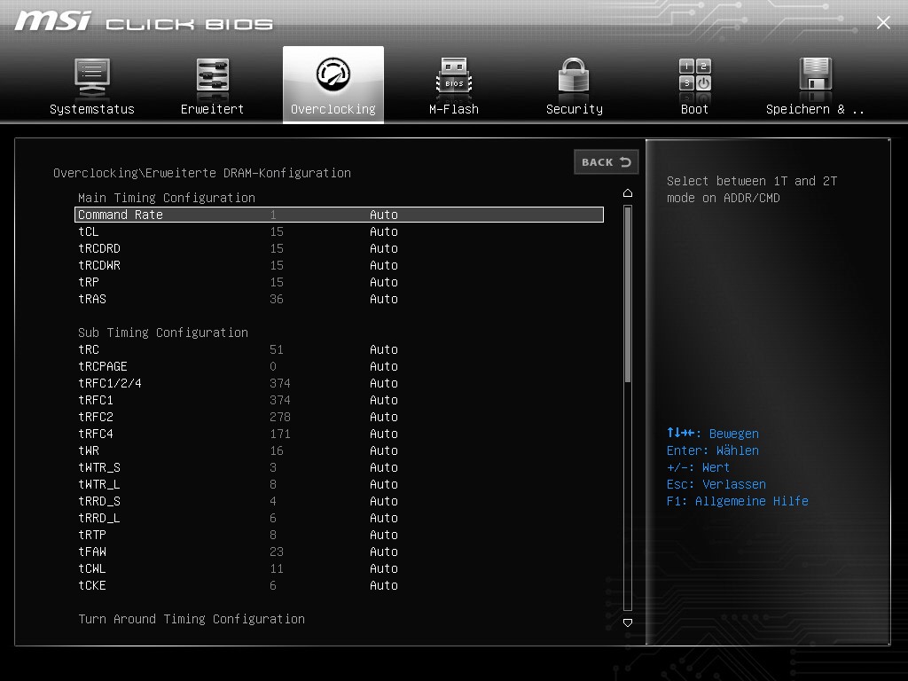Open tRAS Auto value selector

[383, 299]
